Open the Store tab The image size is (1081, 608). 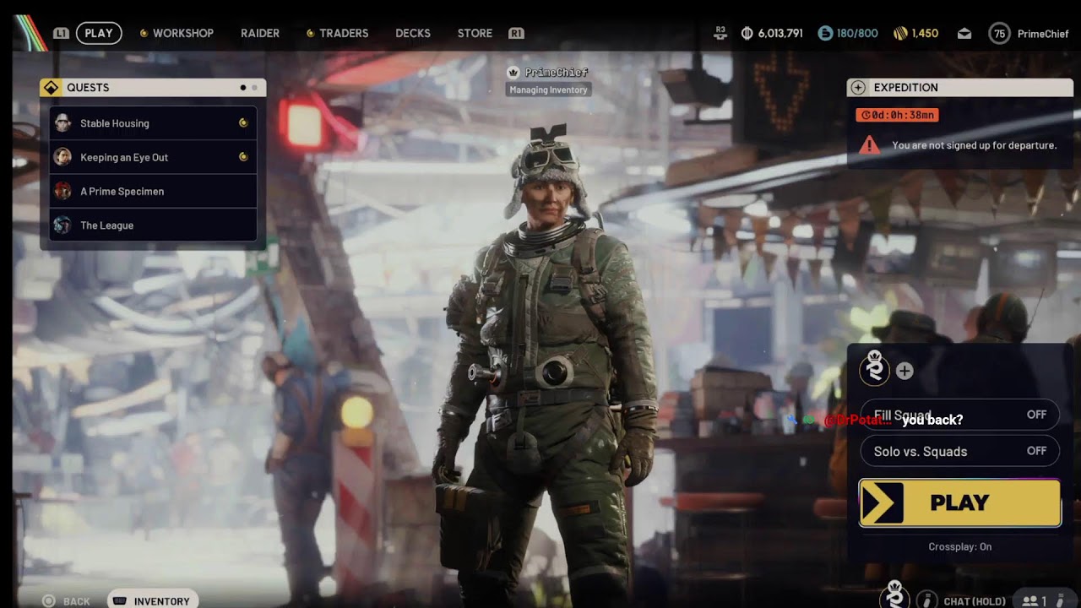pos(475,33)
